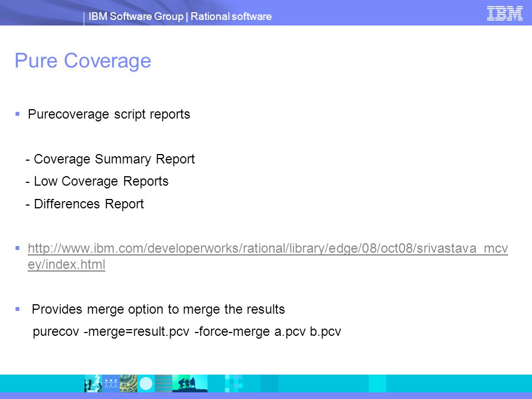Select 'Provides merge option to merge the results' text
Viewport: 532px width, 399px height.
(x=158, y=309)
